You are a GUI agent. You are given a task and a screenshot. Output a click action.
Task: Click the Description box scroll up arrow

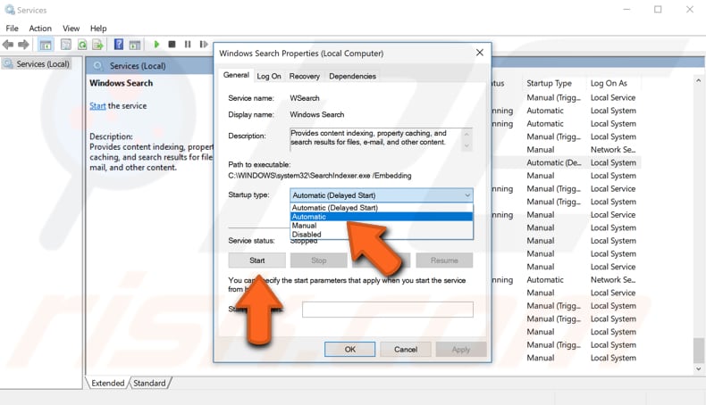coord(466,134)
